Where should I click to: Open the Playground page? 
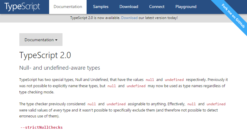click(x=186, y=7)
